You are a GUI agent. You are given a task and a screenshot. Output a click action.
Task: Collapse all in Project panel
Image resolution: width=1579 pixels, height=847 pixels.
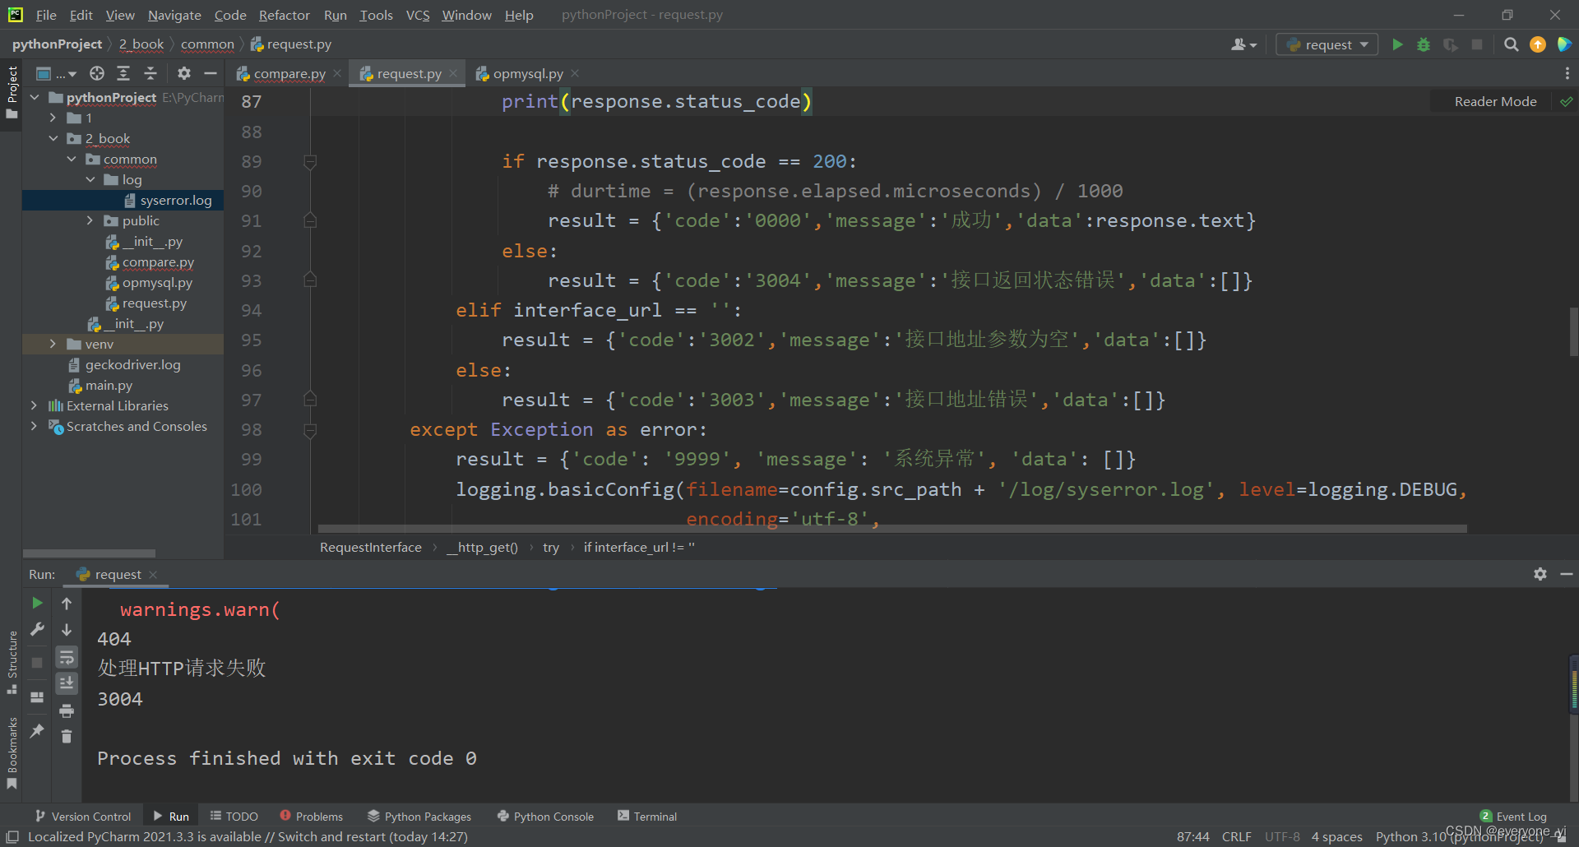tap(150, 73)
